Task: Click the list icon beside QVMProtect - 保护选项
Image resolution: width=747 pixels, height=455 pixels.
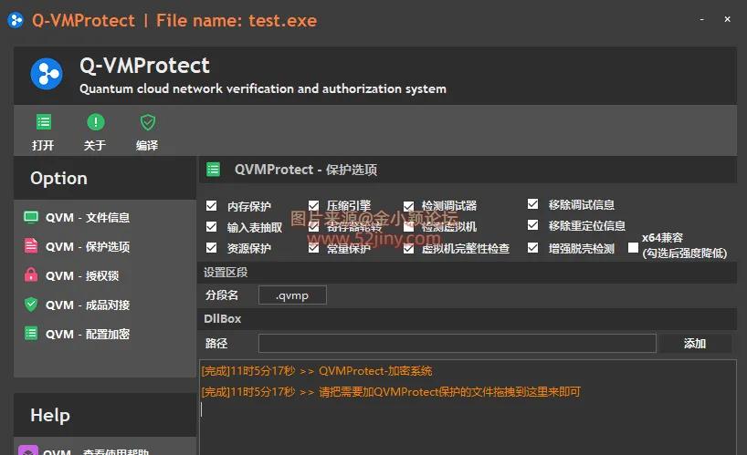Action: (x=213, y=169)
